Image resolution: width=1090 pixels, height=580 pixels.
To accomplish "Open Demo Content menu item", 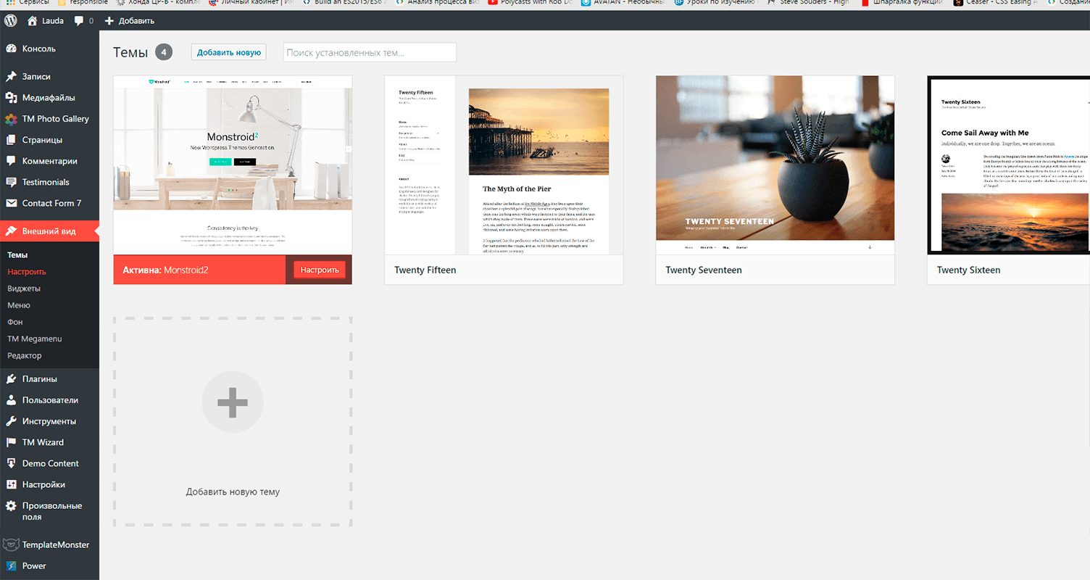I will 49,463.
